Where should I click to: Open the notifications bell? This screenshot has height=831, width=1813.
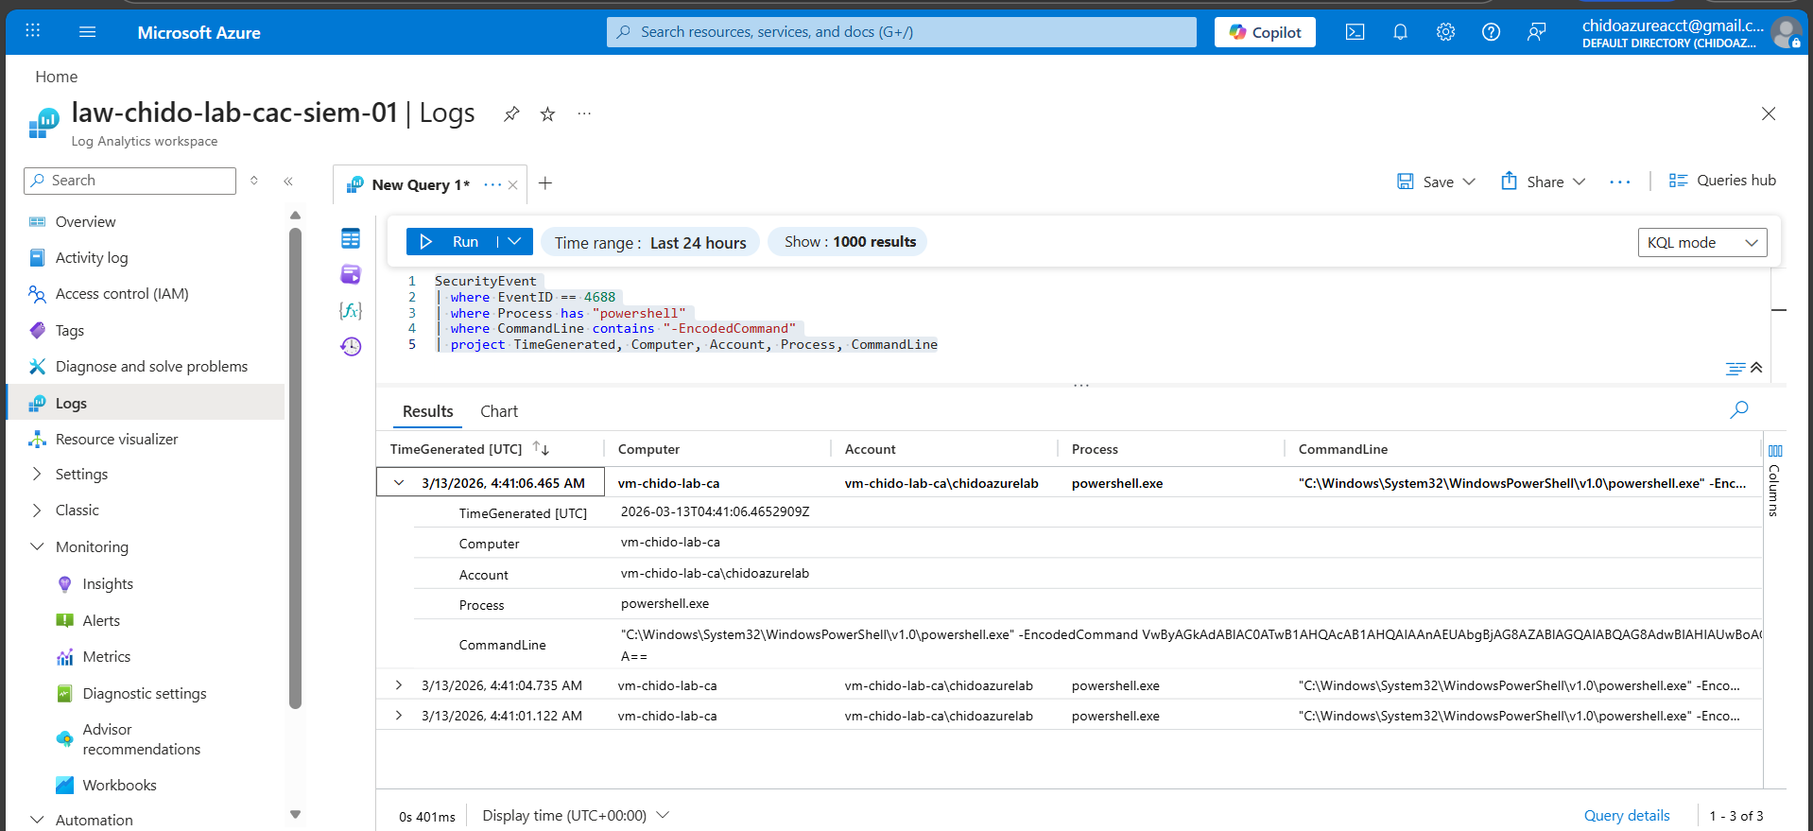coord(1400,32)
